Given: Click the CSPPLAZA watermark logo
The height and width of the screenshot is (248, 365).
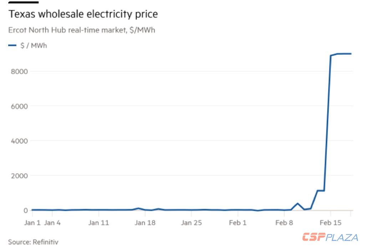Looking at the screenshot, I should pos(330,237).
